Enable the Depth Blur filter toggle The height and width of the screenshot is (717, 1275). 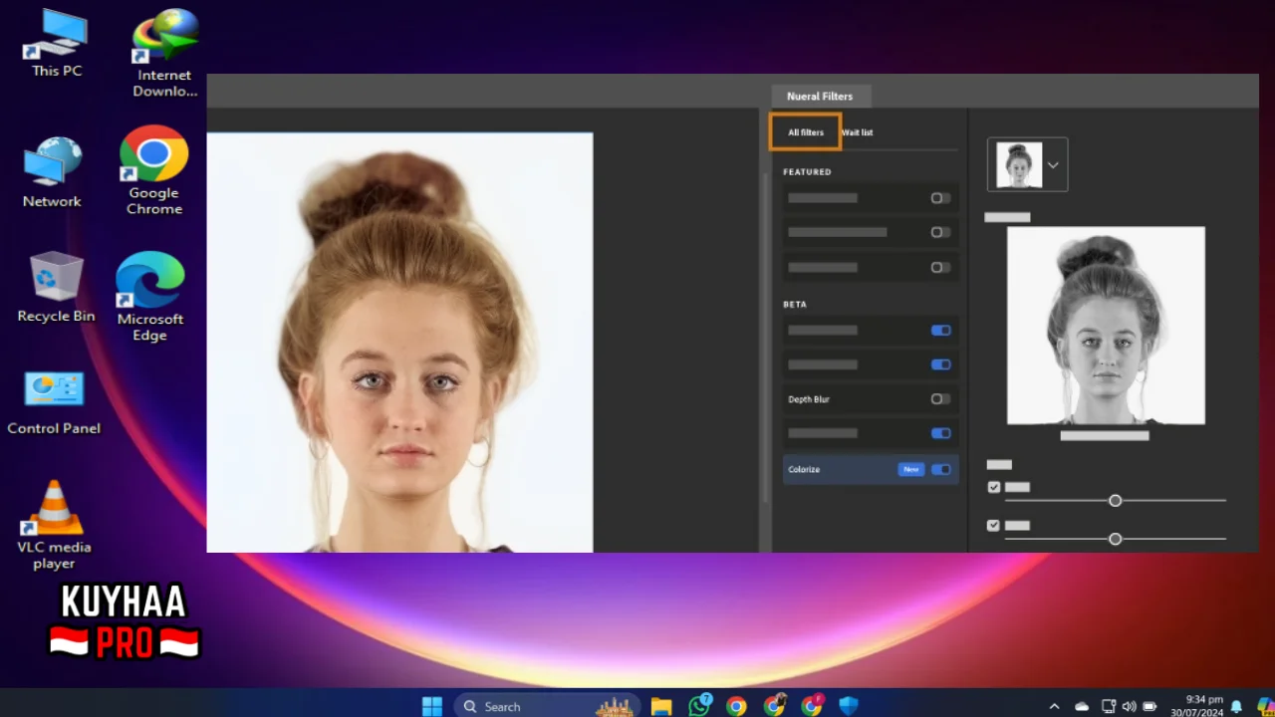pos(940,398)
